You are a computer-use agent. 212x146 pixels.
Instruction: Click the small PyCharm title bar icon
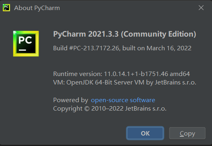[x=6, y=8]
